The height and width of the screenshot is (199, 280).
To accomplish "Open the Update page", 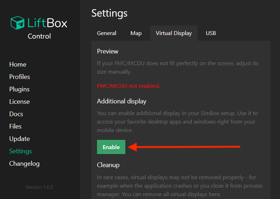I will 19,139.
